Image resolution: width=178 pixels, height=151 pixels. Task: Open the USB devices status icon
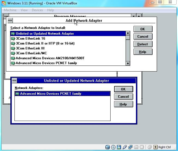[x=124, y=147]
